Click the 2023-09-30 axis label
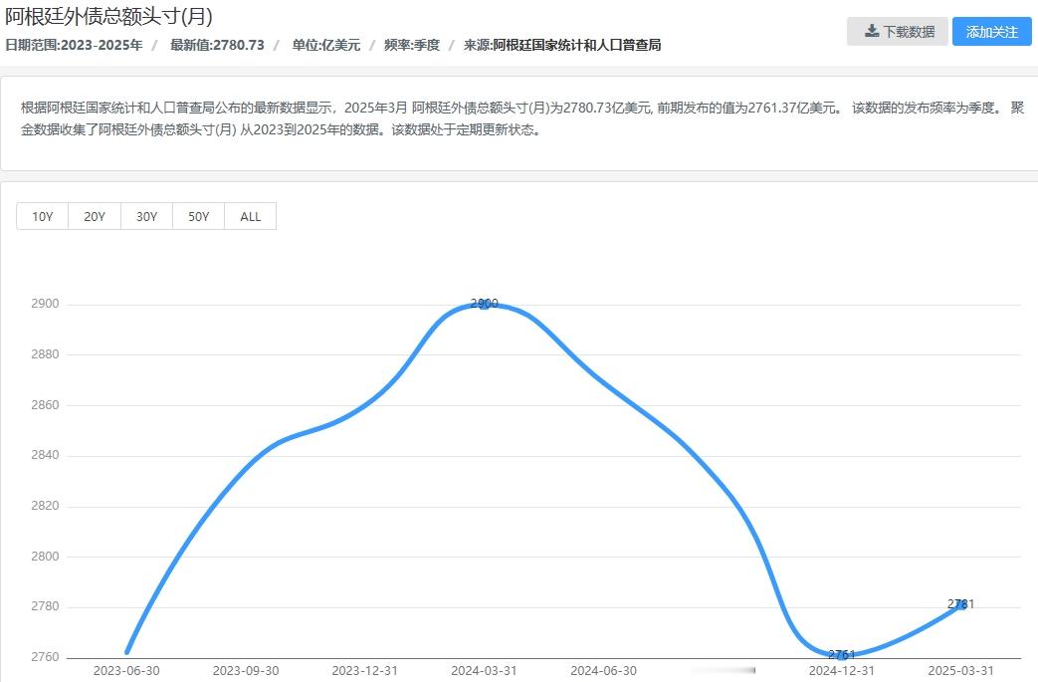The width and height of the screenshot is (1038, 682). coord(246,671)
